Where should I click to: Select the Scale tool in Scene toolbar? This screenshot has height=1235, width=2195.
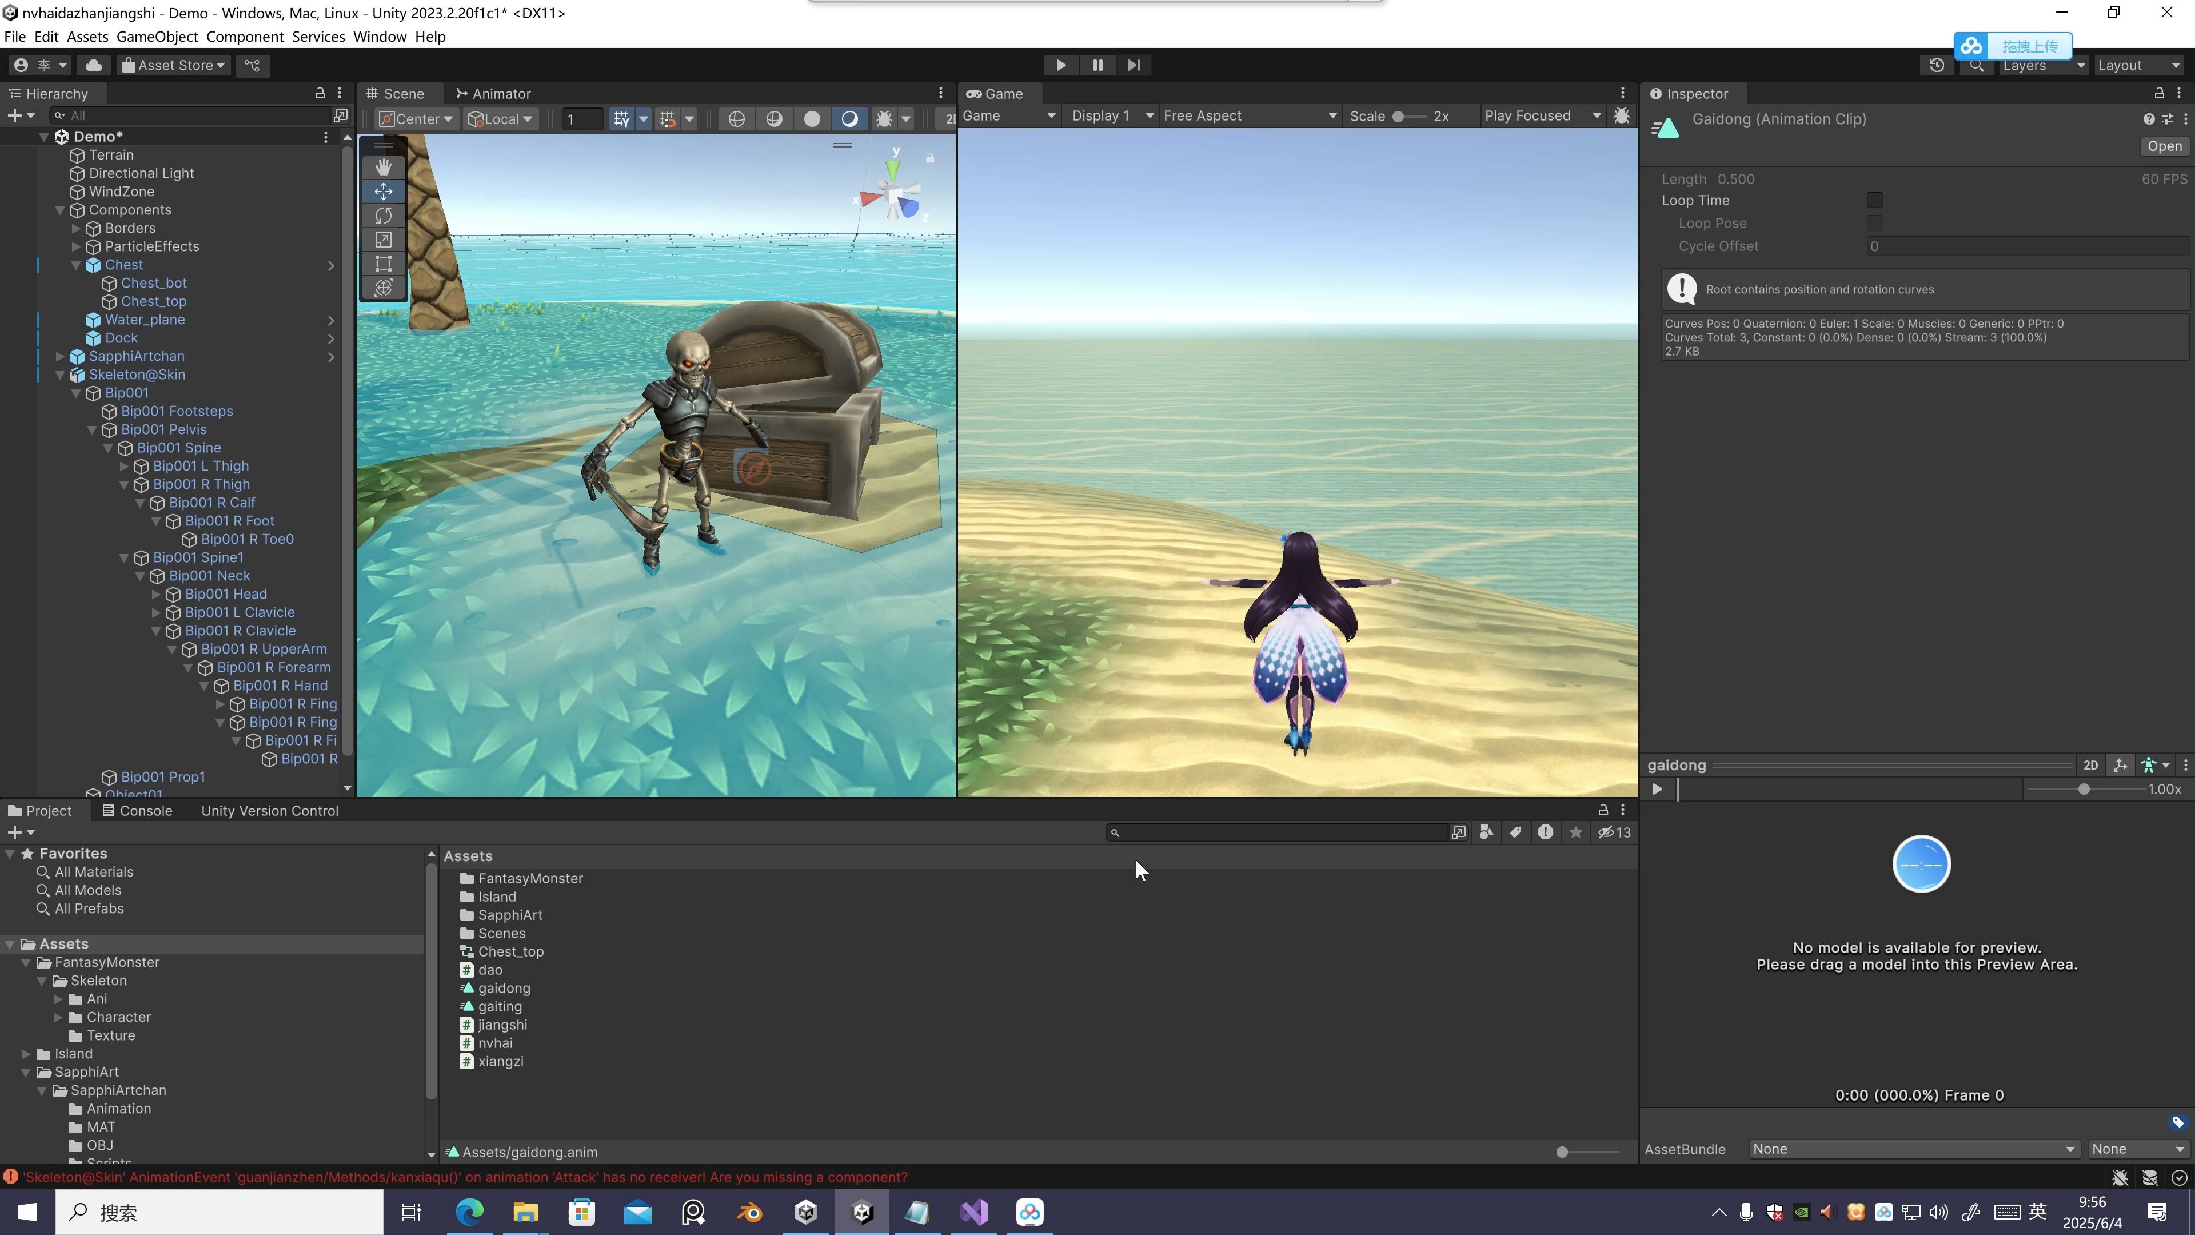pos(384,240)
